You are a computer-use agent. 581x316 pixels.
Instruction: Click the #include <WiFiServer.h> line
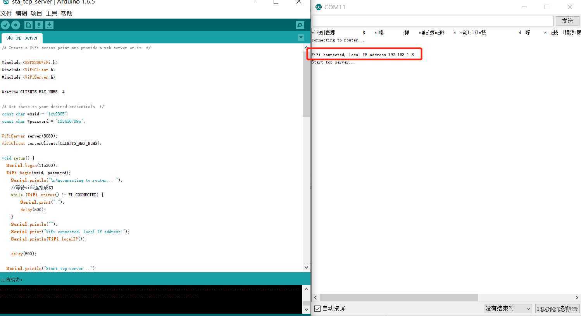pyautogui.click(x=29, y=77)
